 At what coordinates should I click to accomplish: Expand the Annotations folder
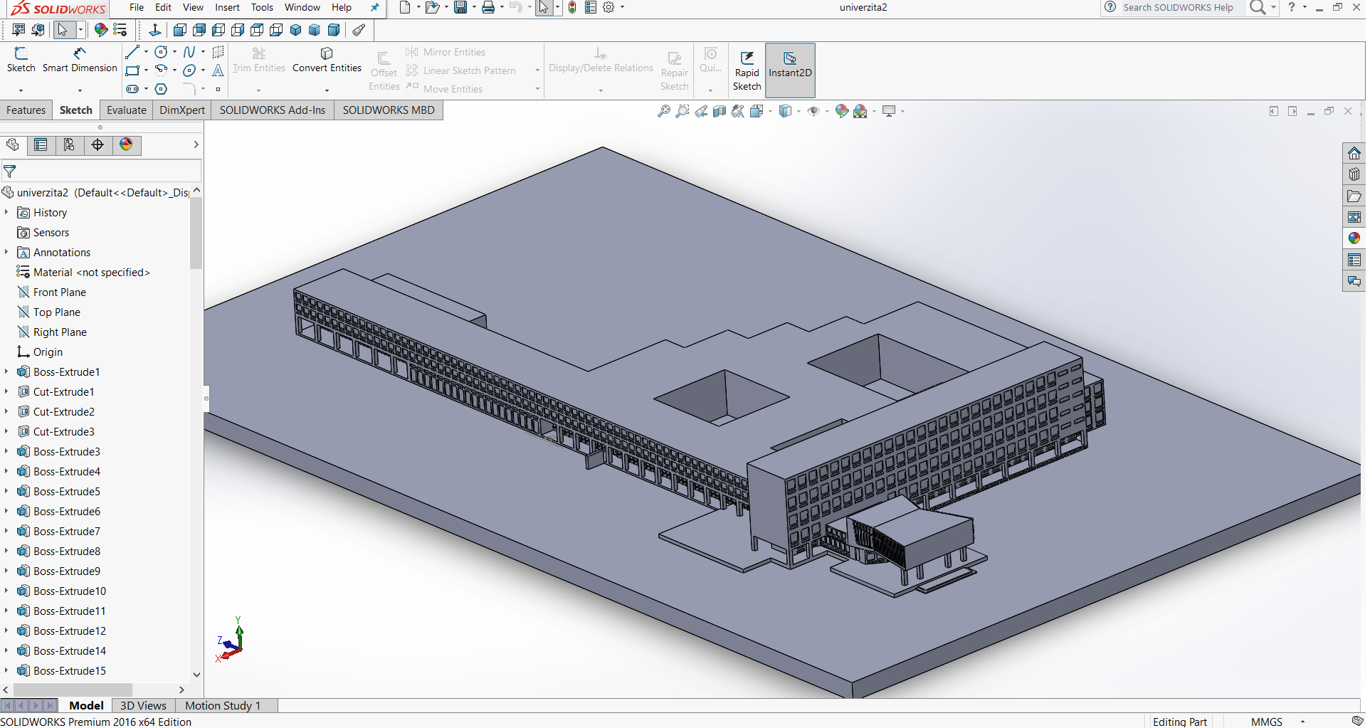click(x=6, y=252)
